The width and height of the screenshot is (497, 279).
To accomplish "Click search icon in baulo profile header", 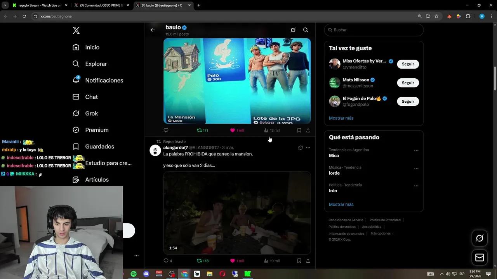I will pyautogui.click(x=306, y=30).
